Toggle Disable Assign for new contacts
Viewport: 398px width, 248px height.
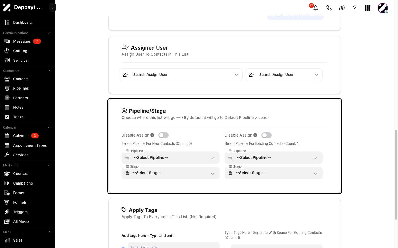coord(163,135)
